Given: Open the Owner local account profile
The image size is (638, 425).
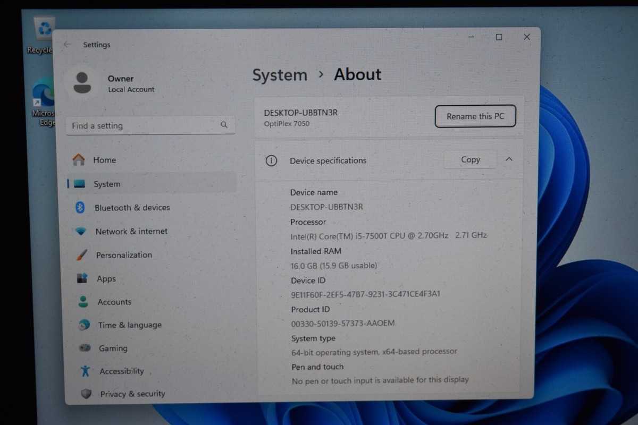Looking at the screenshot, I should click(x=110, y=83).
